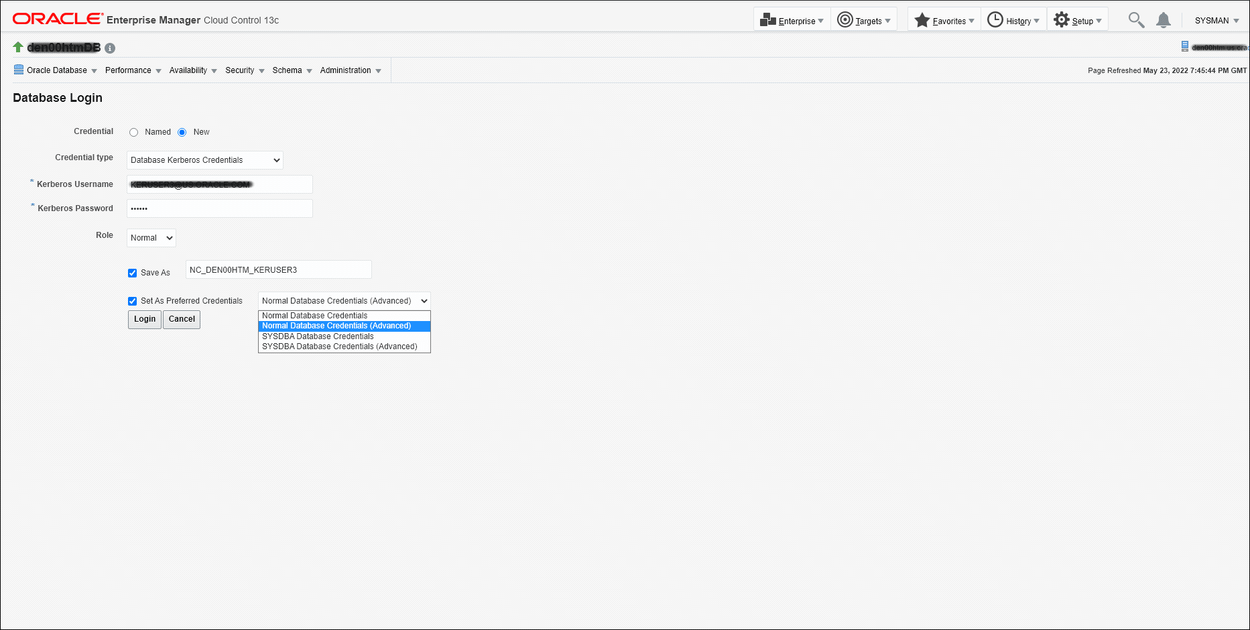Click the search magnifier icon

[x=1136, y=20]
